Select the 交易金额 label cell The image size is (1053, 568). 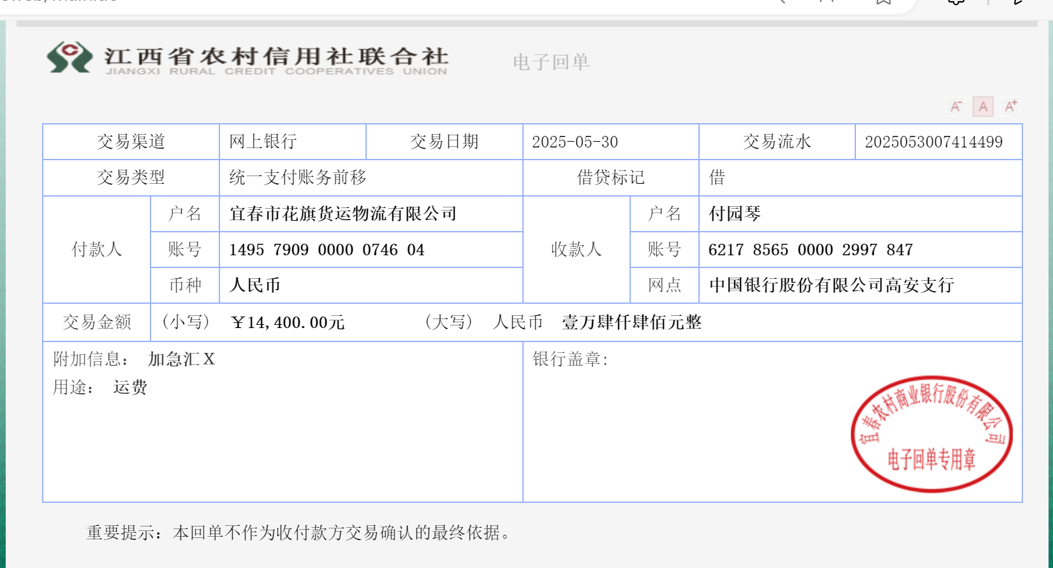[x=97, y=322]
